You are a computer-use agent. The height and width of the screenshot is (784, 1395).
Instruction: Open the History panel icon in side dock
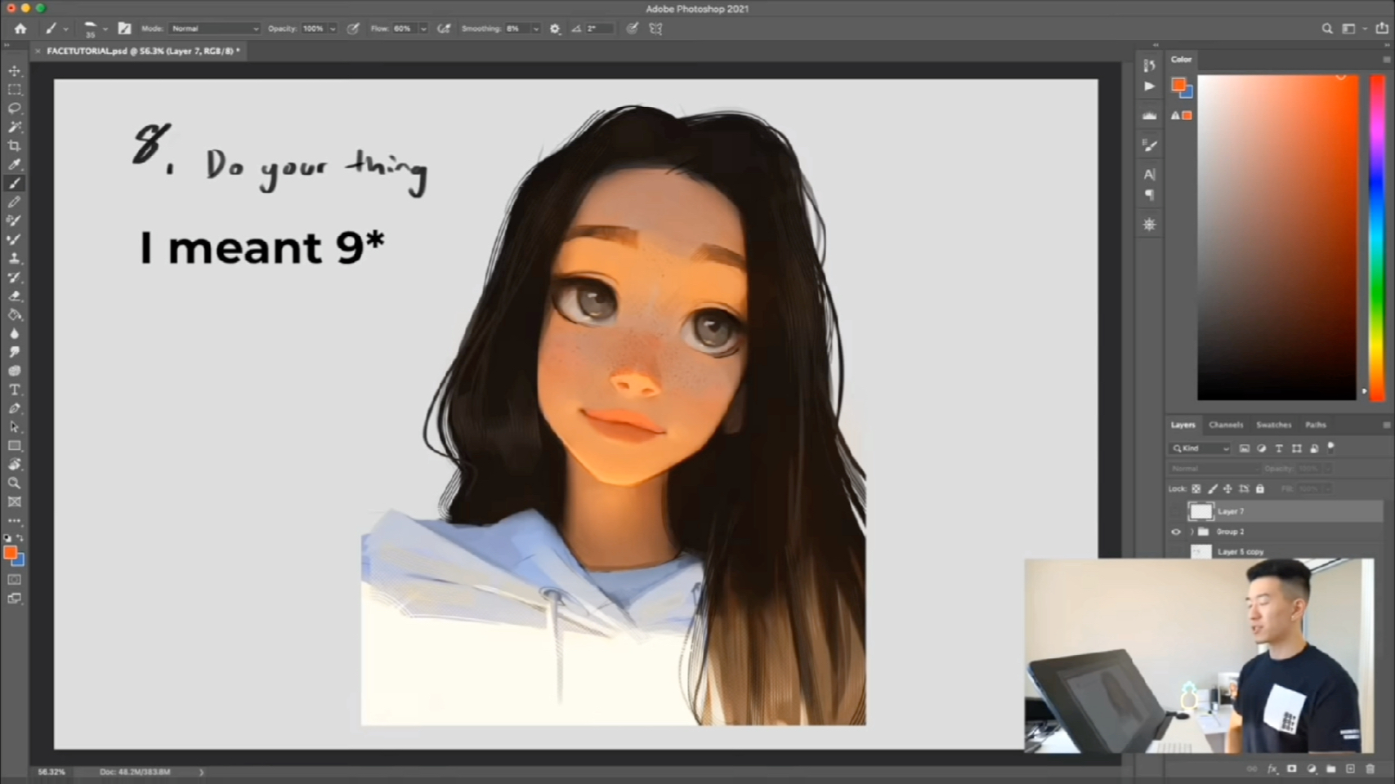click(1150, 65)
